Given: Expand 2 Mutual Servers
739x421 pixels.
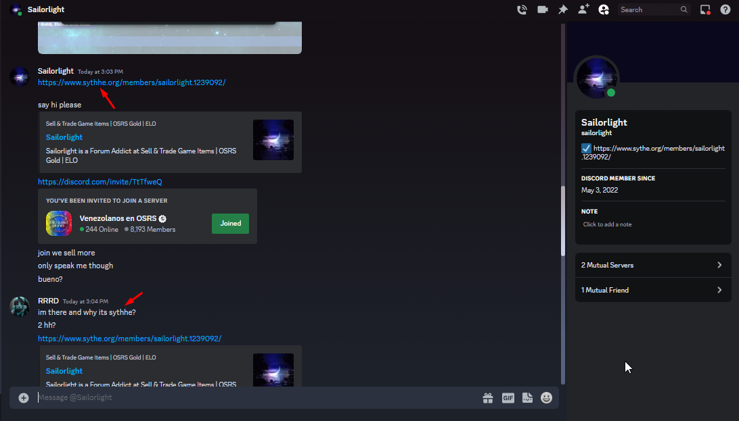Looking at the screenshot, I should (x=653, y=265).
